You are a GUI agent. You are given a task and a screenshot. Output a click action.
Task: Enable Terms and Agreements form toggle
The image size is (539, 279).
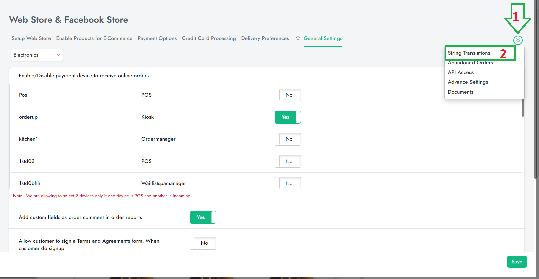[x=203, y=243]
